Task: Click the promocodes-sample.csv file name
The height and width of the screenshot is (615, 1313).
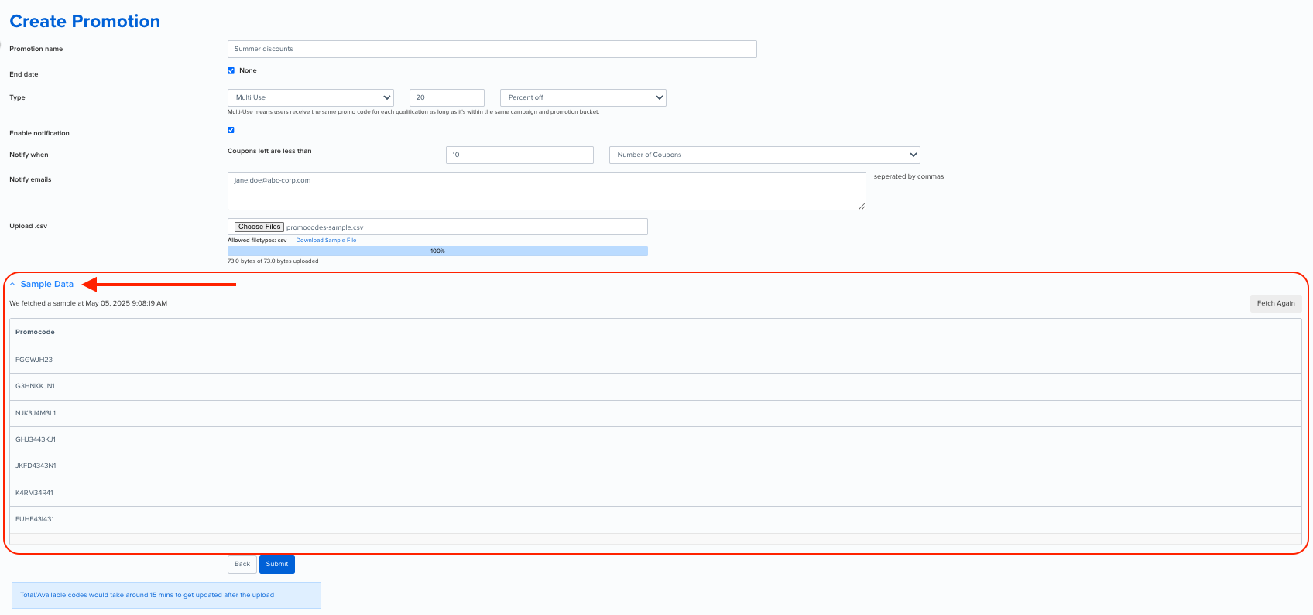Action: click(x=324, y=227)
